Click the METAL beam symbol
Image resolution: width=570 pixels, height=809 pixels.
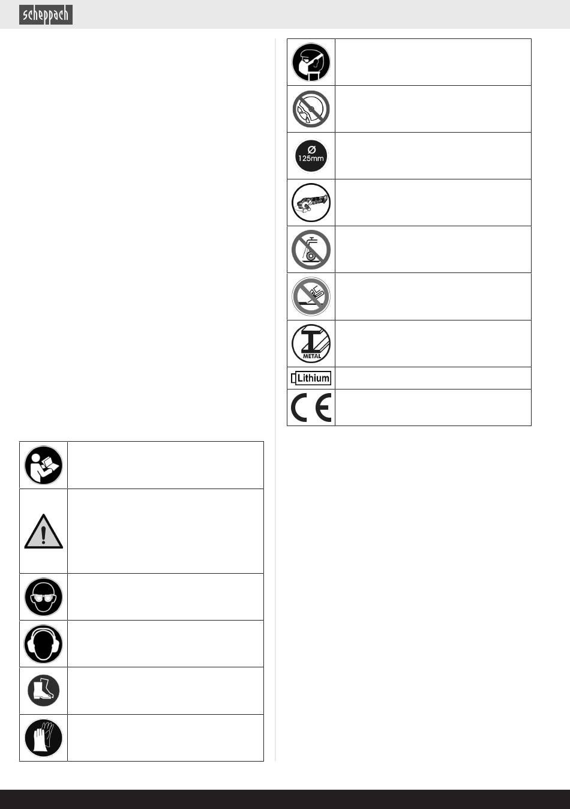tap(311, 344)
